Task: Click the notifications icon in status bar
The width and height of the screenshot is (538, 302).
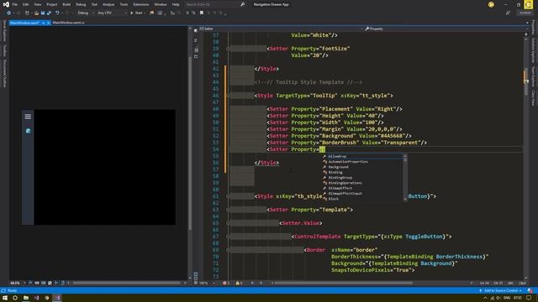Action: (x=530, y=291)
